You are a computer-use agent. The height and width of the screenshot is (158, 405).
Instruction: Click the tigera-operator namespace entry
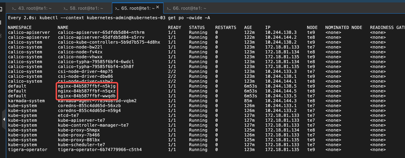pyautogui.click(x=28, y=150)
